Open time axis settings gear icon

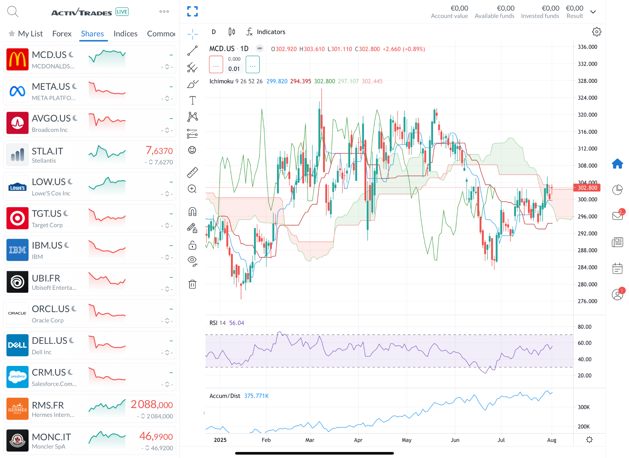click(x=589, y=440)
